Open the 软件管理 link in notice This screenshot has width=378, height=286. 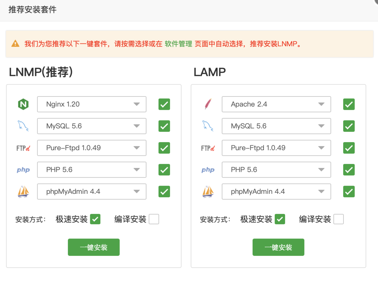coord(178,44)
